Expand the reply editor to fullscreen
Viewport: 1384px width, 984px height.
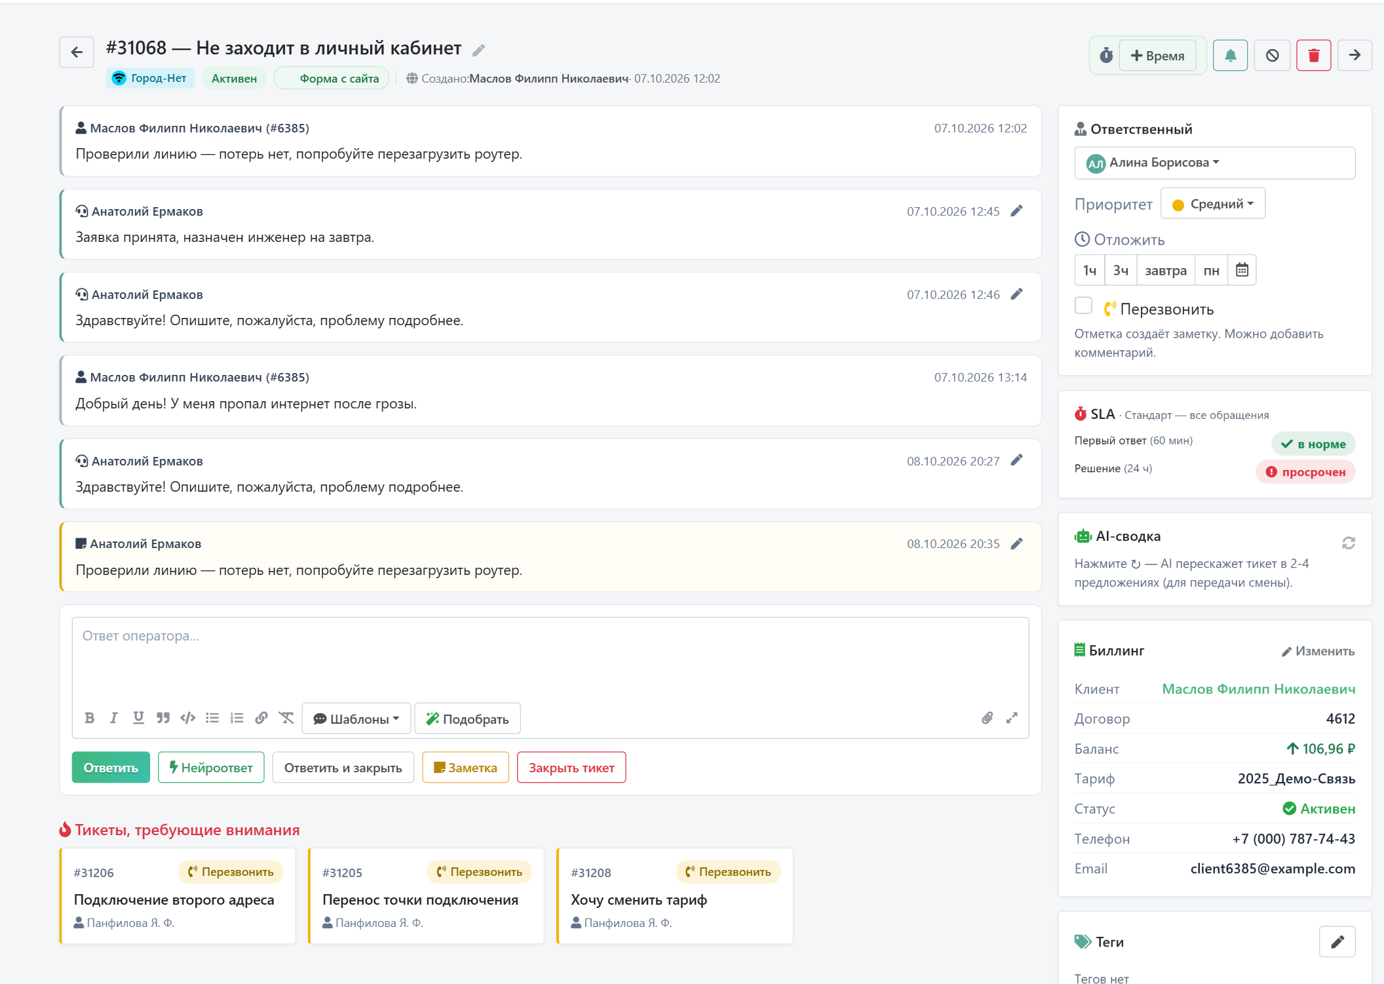pos(1012,718)
